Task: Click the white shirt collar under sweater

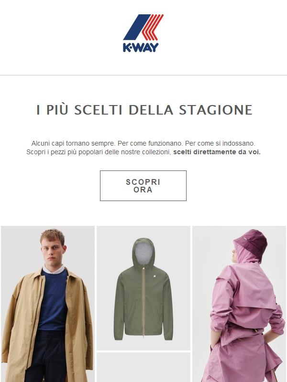Action: click(53, 269)
